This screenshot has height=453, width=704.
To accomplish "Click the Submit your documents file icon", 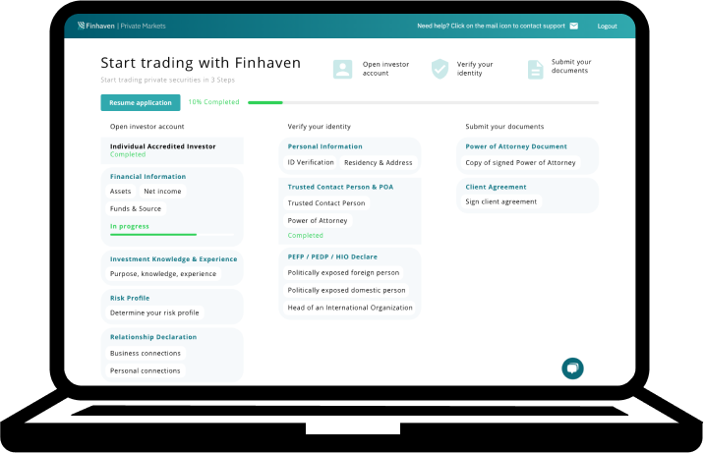I will point(535,70).
